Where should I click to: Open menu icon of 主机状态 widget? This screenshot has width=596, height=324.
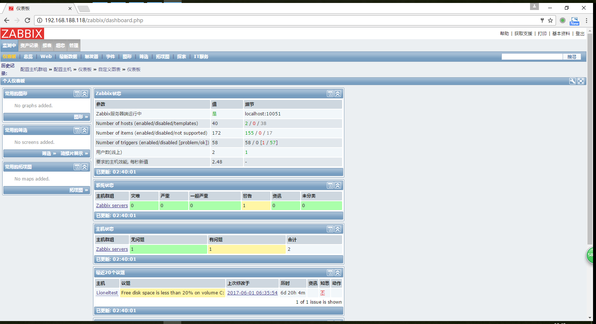[330, 229]
